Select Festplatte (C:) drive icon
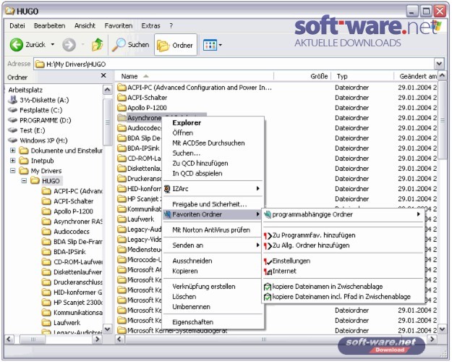Image resolution: width=452 pixels, height=362 pixels. pyautogui.click(x=13, y=110)
